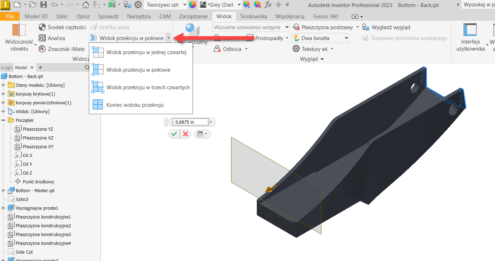Open the Dwa światła lighting dropdown
The height and width of the screenshot is (261, 495).
[x=346, y=38]
